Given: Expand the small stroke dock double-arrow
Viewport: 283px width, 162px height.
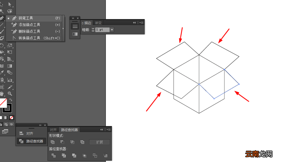Looking at the screenshot, I should [73, 18].
